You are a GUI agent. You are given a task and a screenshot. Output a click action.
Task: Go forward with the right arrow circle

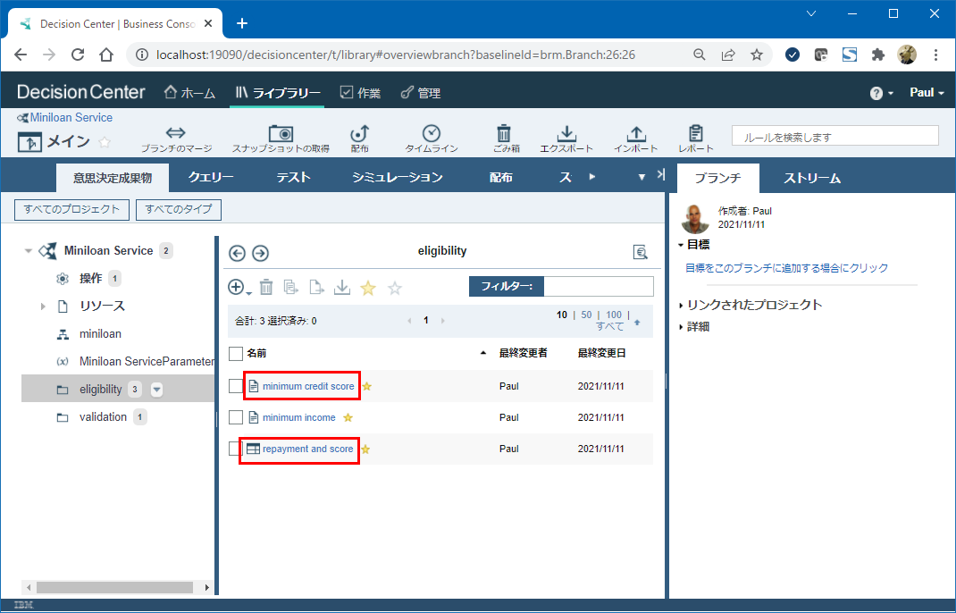260,253
